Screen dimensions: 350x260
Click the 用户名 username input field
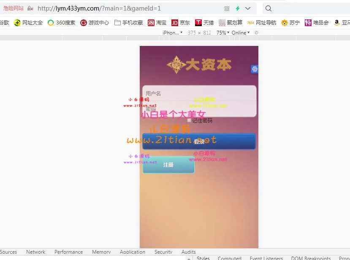(199, 93)
